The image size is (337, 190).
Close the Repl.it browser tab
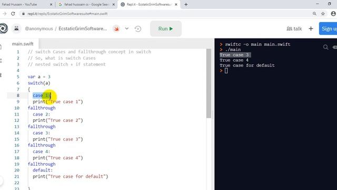coord(176,4)
